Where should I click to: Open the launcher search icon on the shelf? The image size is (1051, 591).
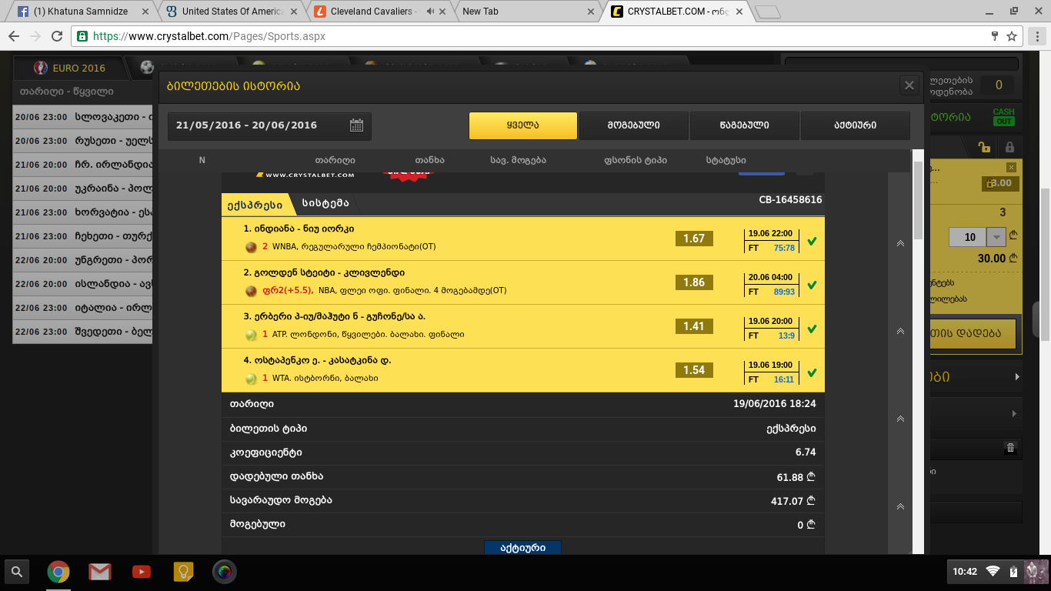17,572
